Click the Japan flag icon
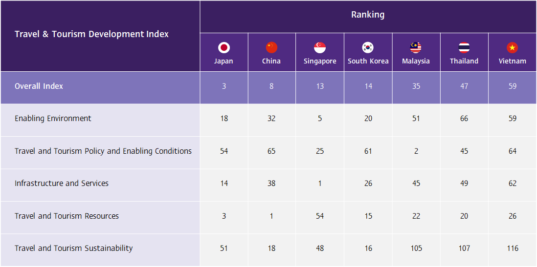 pos(224,47)
